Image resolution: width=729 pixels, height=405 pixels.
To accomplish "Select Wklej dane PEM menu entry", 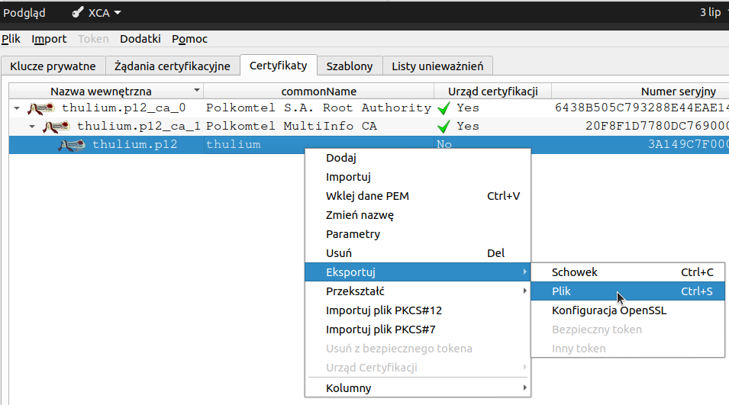I will [x=418, y=196].
